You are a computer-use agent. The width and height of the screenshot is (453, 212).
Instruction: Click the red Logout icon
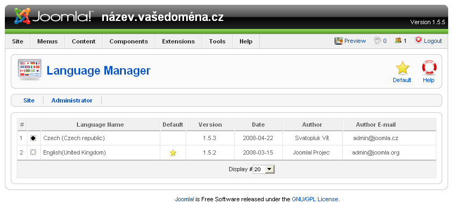(419, 40)
